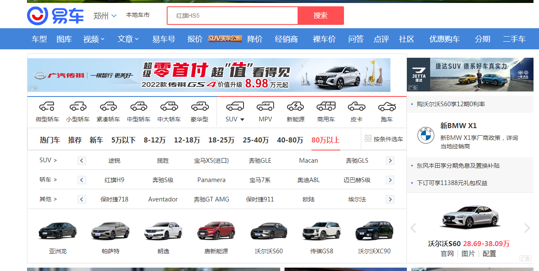539x271 pixels.
Task: Choose the 紧凑轿车 body type icon
Action: point(108,106)
